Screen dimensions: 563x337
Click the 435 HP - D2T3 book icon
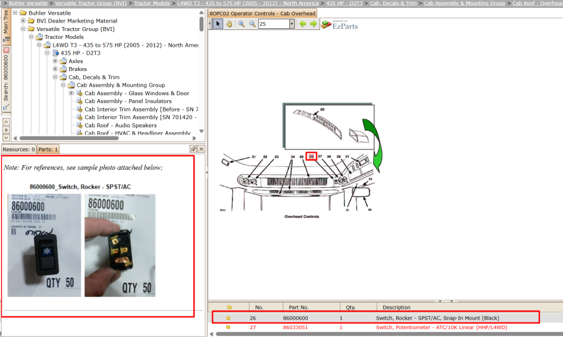[56, 53]
